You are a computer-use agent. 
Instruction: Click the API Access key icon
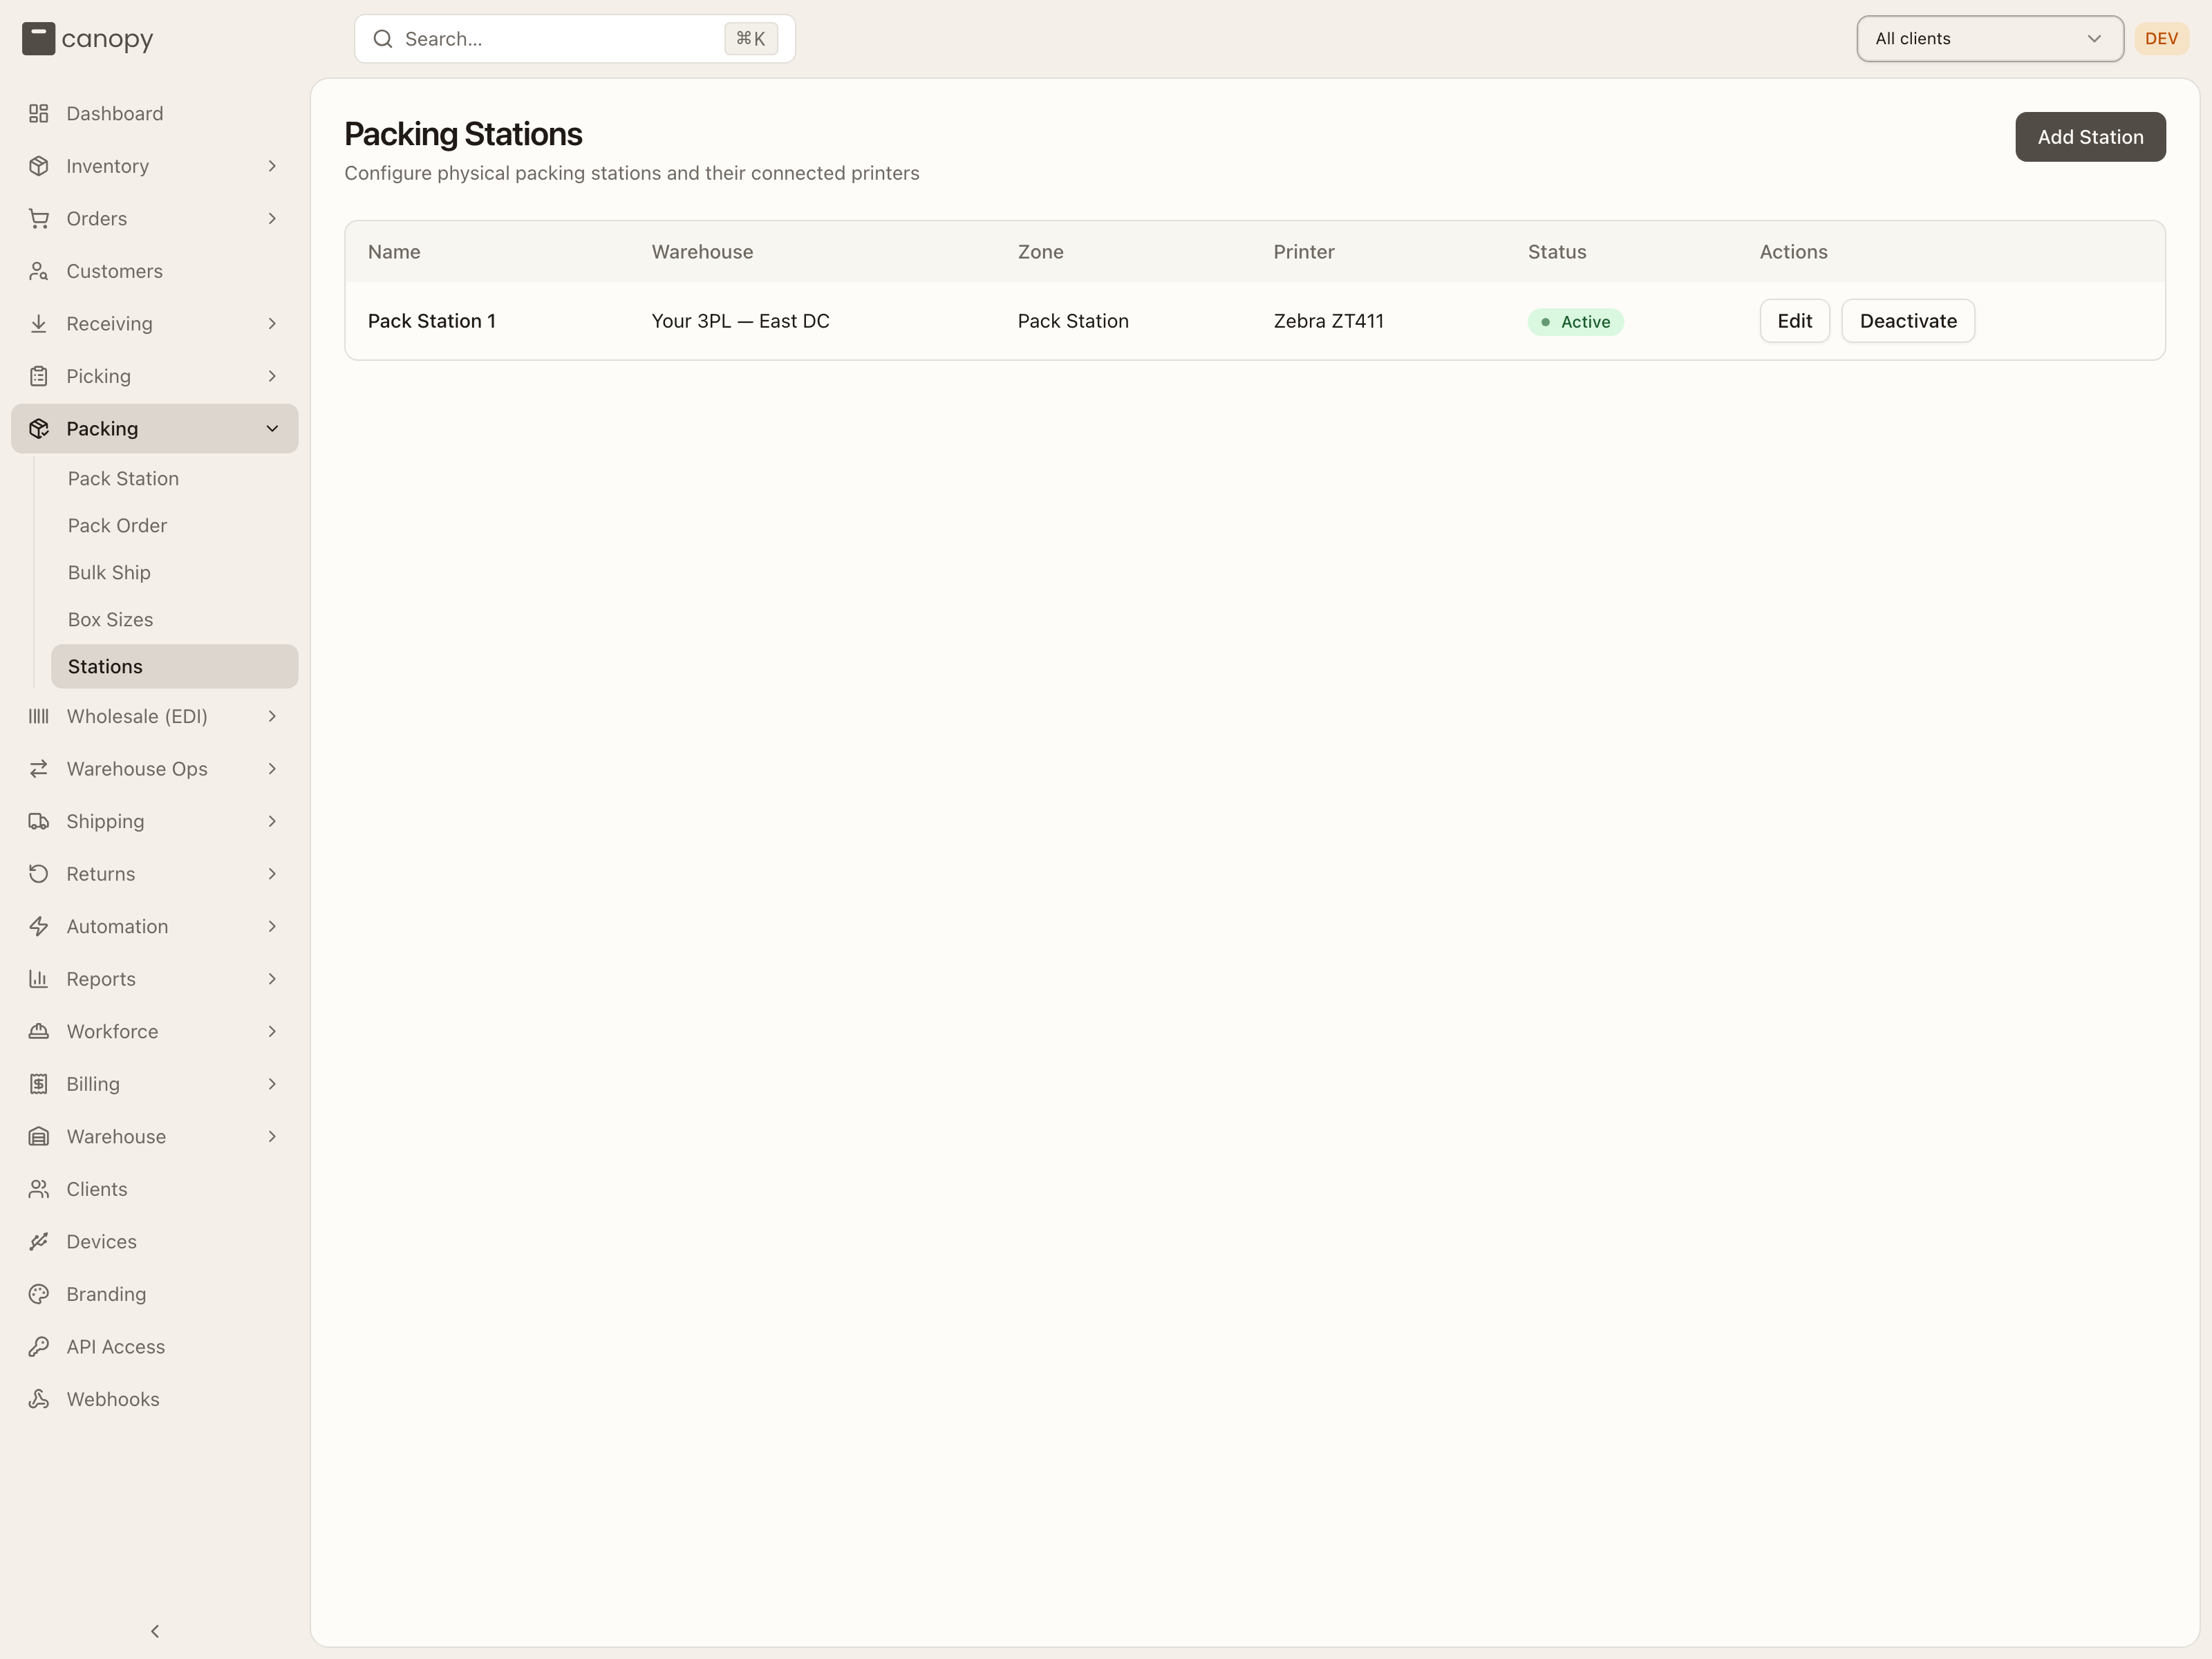(39, 1346)
